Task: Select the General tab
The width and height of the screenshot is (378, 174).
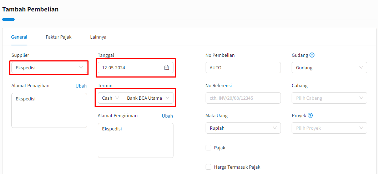Action: coord(19,37)
